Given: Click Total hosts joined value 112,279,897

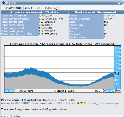Looking at the screenshot, I should [47, 31].
